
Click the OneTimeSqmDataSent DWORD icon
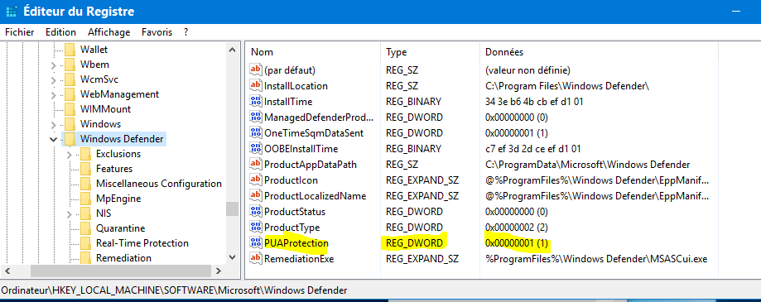(255, 133)
